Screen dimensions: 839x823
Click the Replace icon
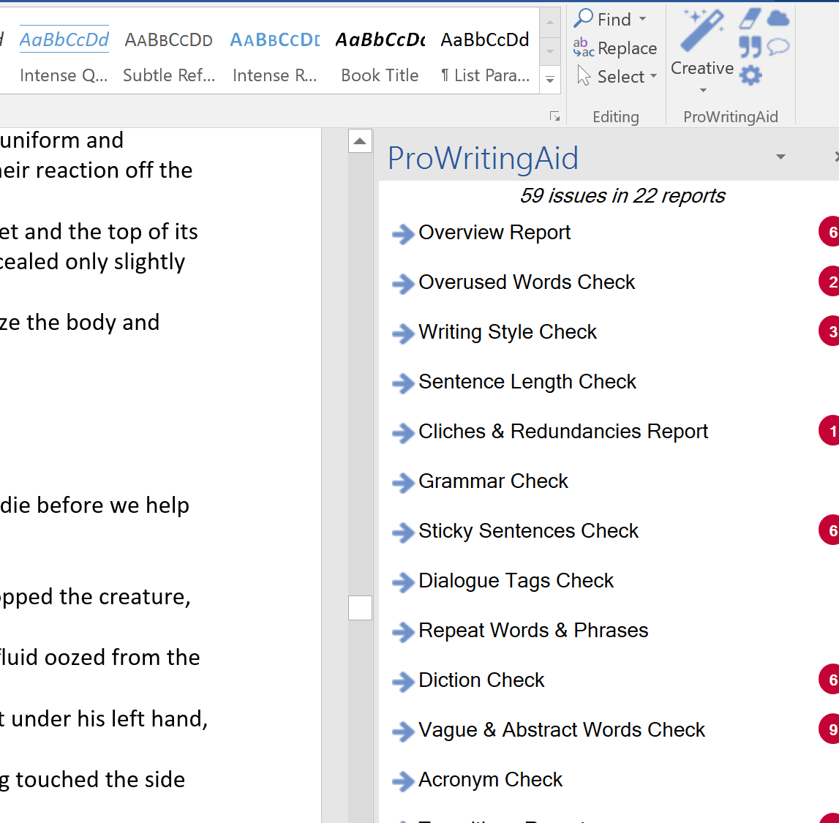coord(583,48)
